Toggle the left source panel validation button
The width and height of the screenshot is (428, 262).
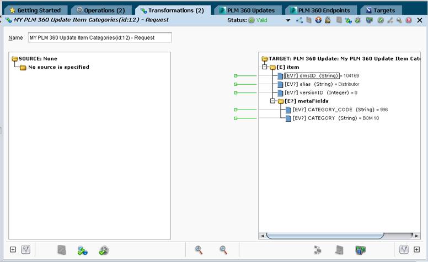[26, 249]
